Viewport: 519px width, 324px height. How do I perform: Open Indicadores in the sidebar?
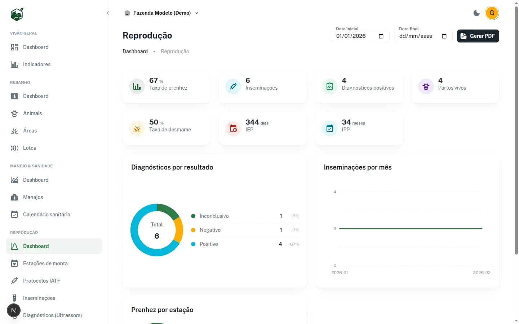[54, 64]
